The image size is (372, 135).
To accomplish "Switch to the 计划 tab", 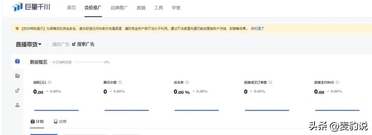I will (x=37, y=122).
